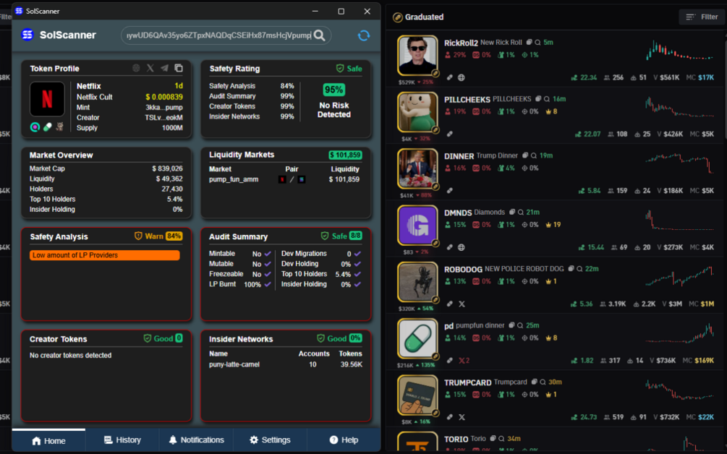Copy the RickRoll2 token address icon
Screen dimensions: 727x454
click(529, 42)
